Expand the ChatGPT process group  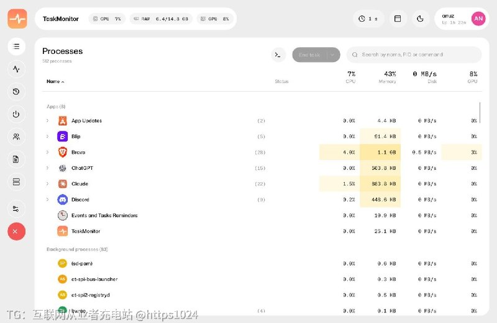point(48,168)
